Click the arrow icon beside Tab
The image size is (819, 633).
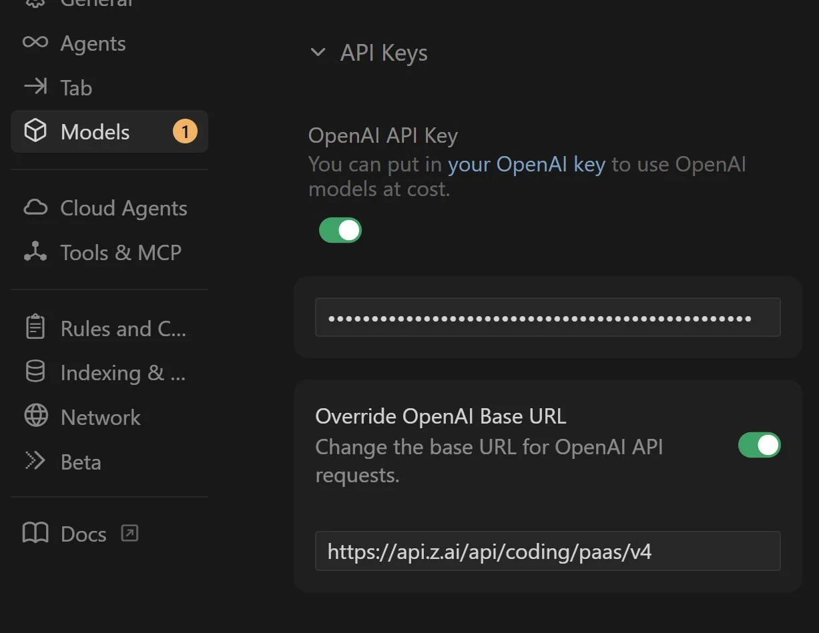(x=35, y=87)
